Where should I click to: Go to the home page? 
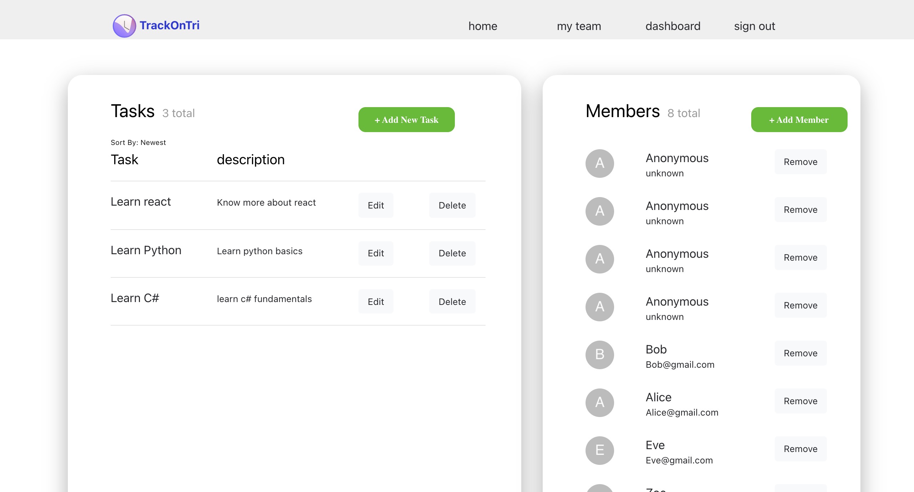pyautogui.click(x=483, y=26)
